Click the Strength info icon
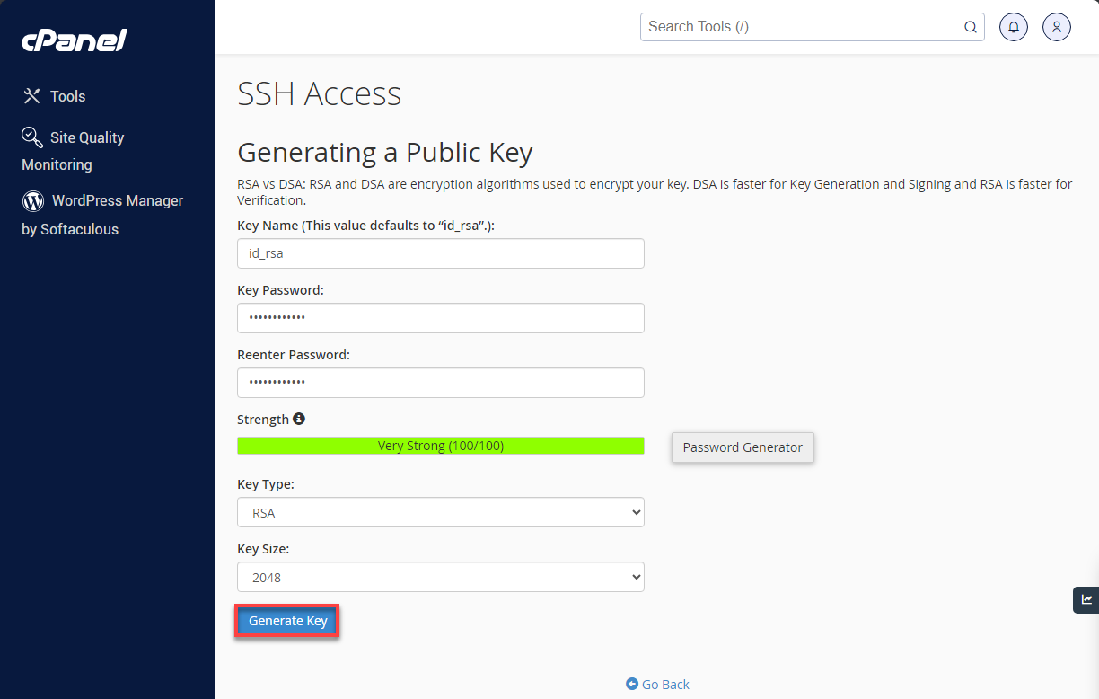The image size is (1099, 699). pos(299,419)
